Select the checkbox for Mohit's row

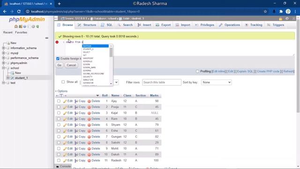click(59, 148)
